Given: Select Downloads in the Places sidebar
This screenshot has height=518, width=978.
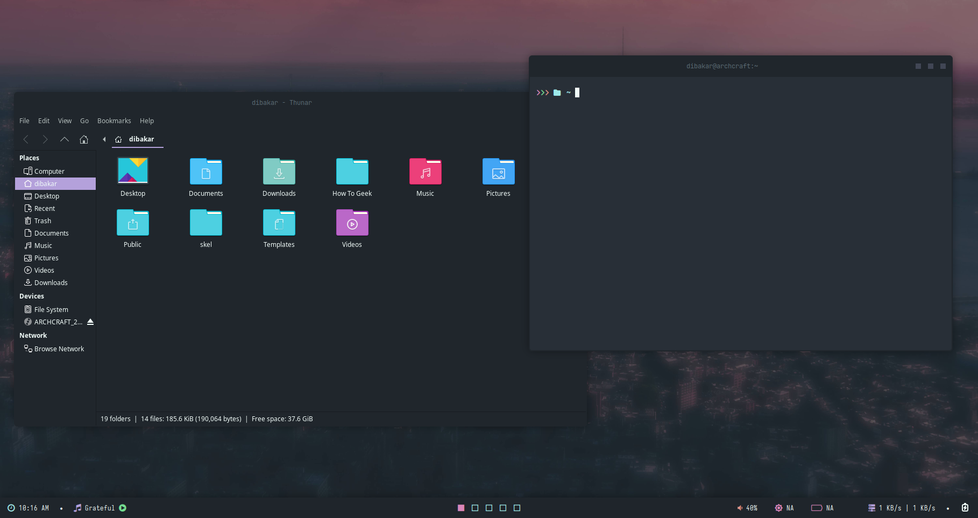Looking at the screenshot, I should coord(55,282).
